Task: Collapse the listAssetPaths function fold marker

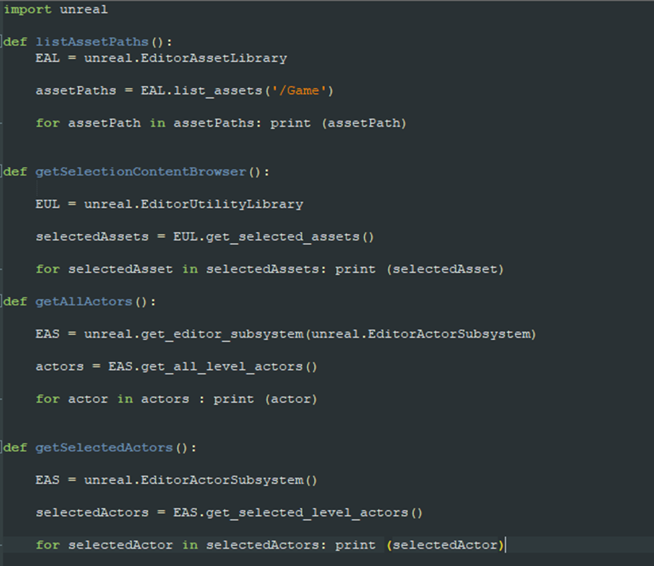Action: (1, 42)
